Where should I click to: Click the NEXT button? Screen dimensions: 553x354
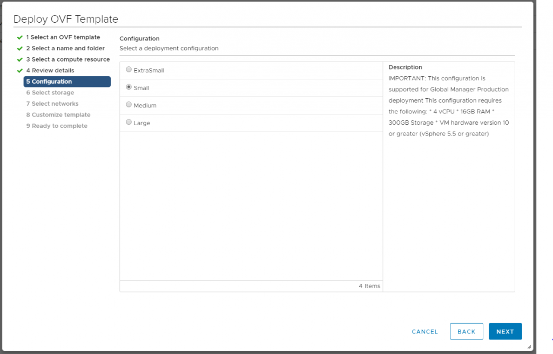[x=505, y=331]
